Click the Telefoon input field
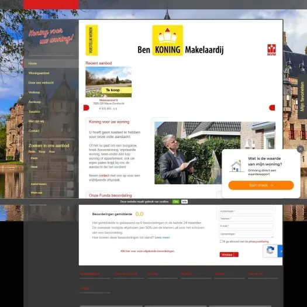This screenshot has height=307, width=307. coord(246,219)
